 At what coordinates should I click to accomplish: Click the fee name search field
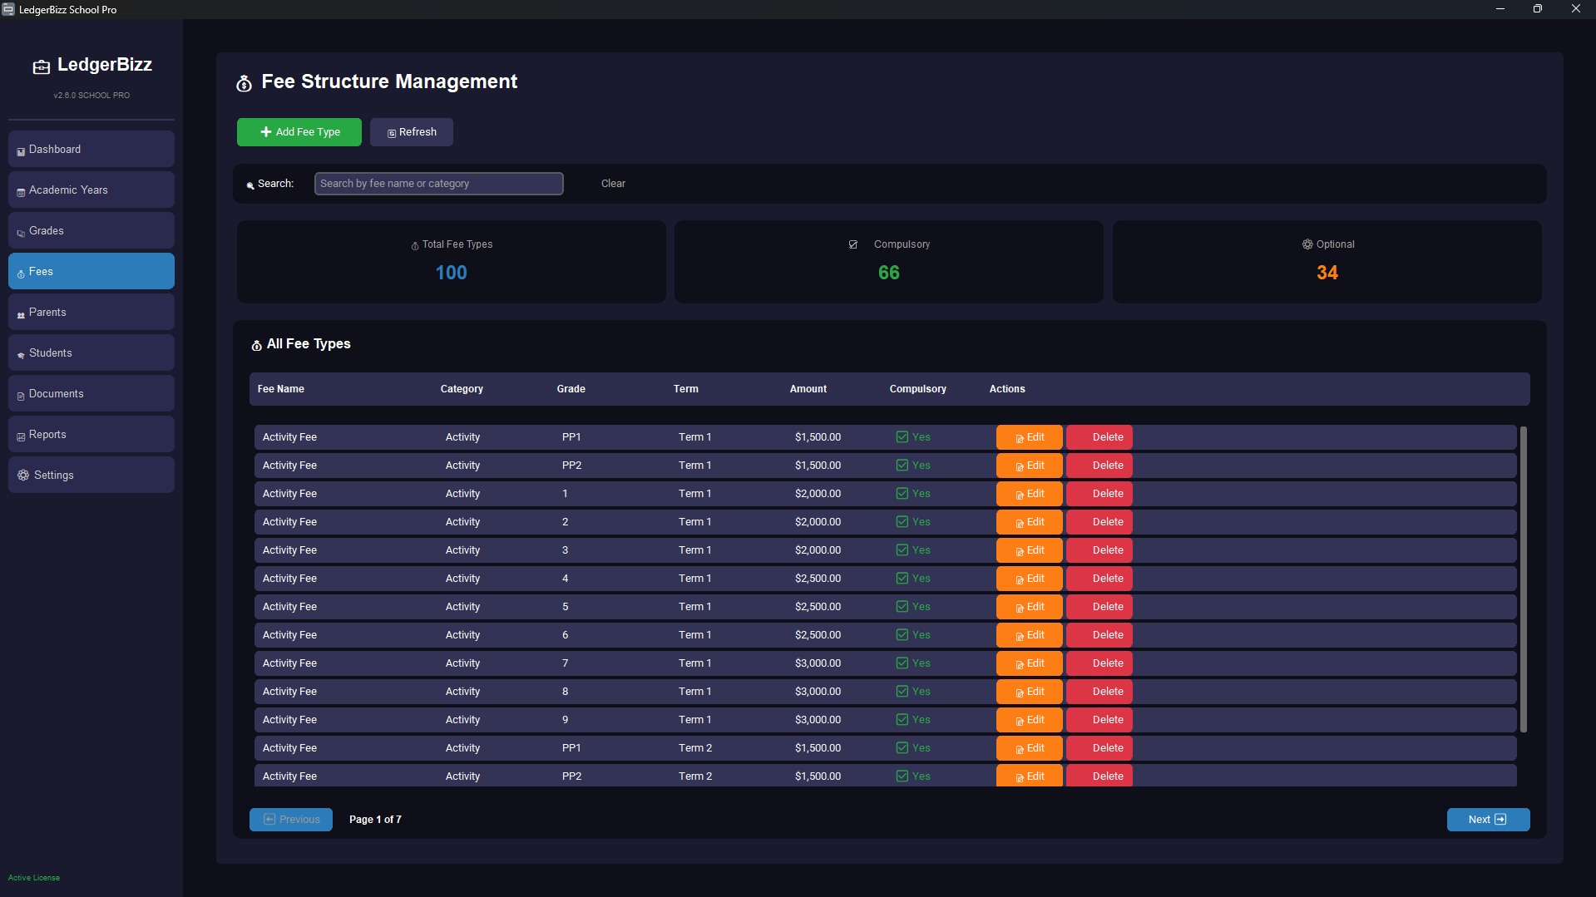439,184
